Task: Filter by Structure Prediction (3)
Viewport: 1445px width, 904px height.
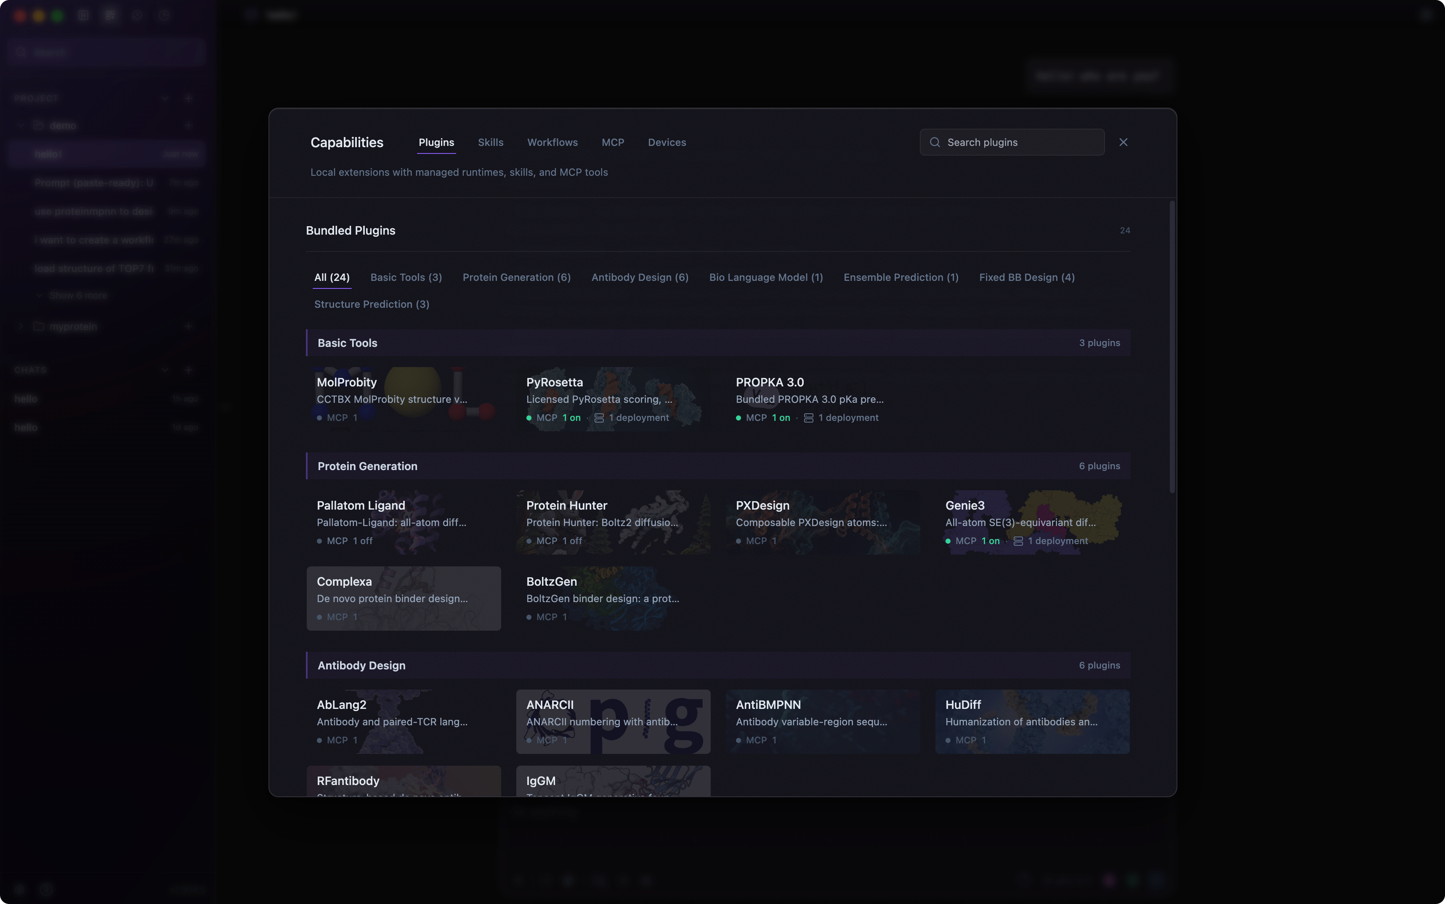Action: tap(372, 304)
